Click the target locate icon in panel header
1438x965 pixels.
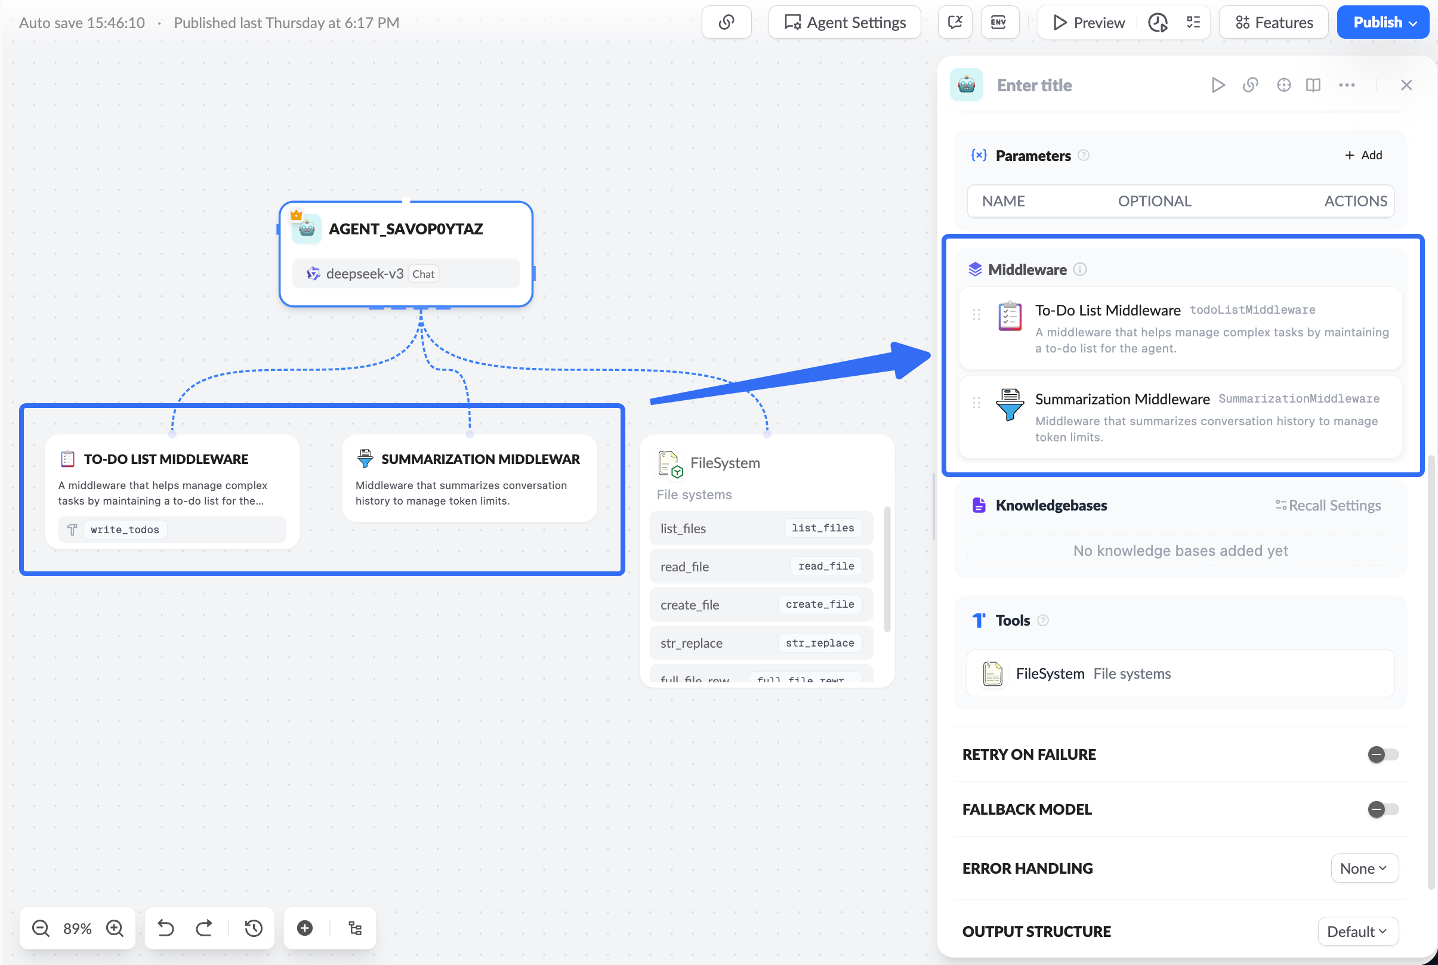[1283, 85]
